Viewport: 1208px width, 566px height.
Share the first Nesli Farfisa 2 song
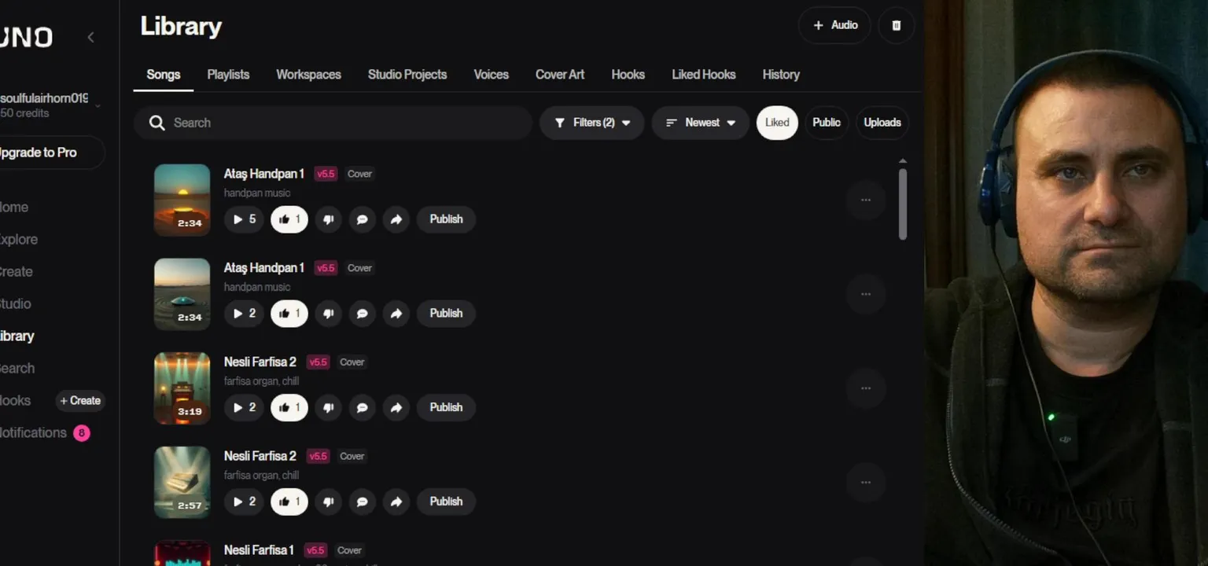pyautogui.click(x=396, y=407)
